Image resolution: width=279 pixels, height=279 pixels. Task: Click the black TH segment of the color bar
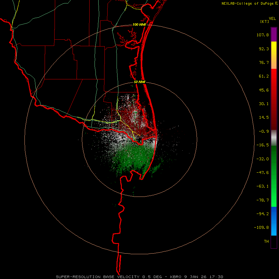[274, 242]
